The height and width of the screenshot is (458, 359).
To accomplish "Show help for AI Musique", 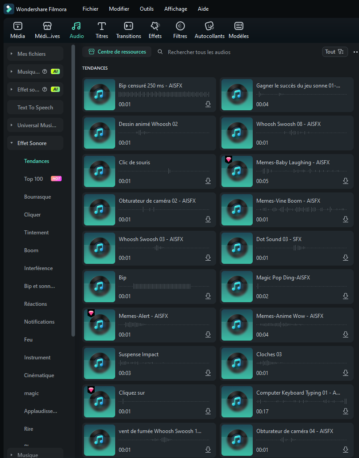I will tap(45, 71).
